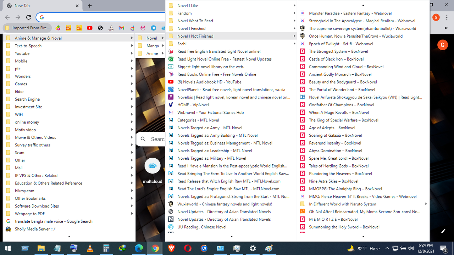The width and height of the screenshot is (454, 255).
Task: Select the New Tab browser tab
Action: (43, 6)
